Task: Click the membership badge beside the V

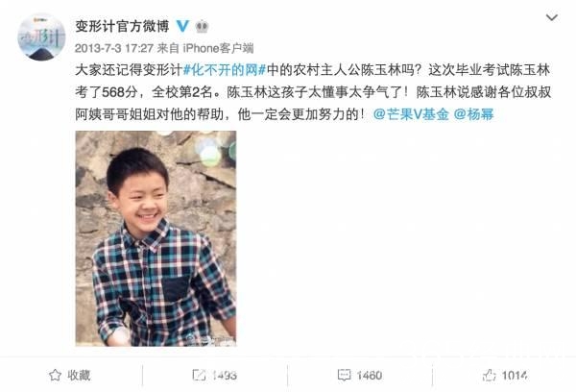Action: (x=202, y=27)
